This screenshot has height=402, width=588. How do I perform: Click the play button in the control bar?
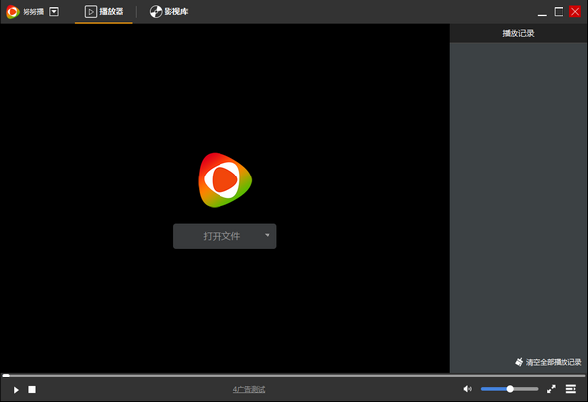[x=16, y=389]
